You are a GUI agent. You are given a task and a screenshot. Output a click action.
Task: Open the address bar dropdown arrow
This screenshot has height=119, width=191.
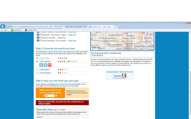pyautogui.click(x=53, y=26)
